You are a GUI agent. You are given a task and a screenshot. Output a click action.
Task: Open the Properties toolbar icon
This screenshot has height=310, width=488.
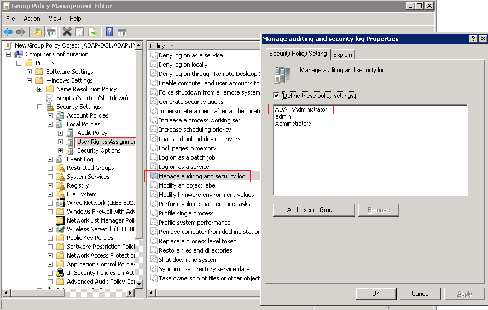click(80, 32)
